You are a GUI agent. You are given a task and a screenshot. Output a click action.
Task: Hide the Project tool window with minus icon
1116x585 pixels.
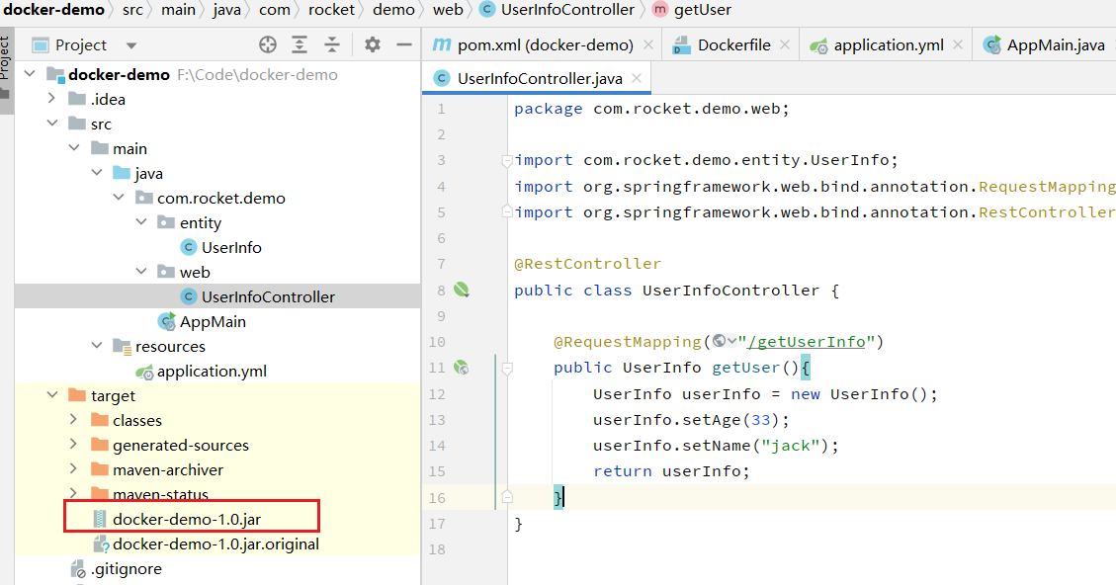coord(404,44)
